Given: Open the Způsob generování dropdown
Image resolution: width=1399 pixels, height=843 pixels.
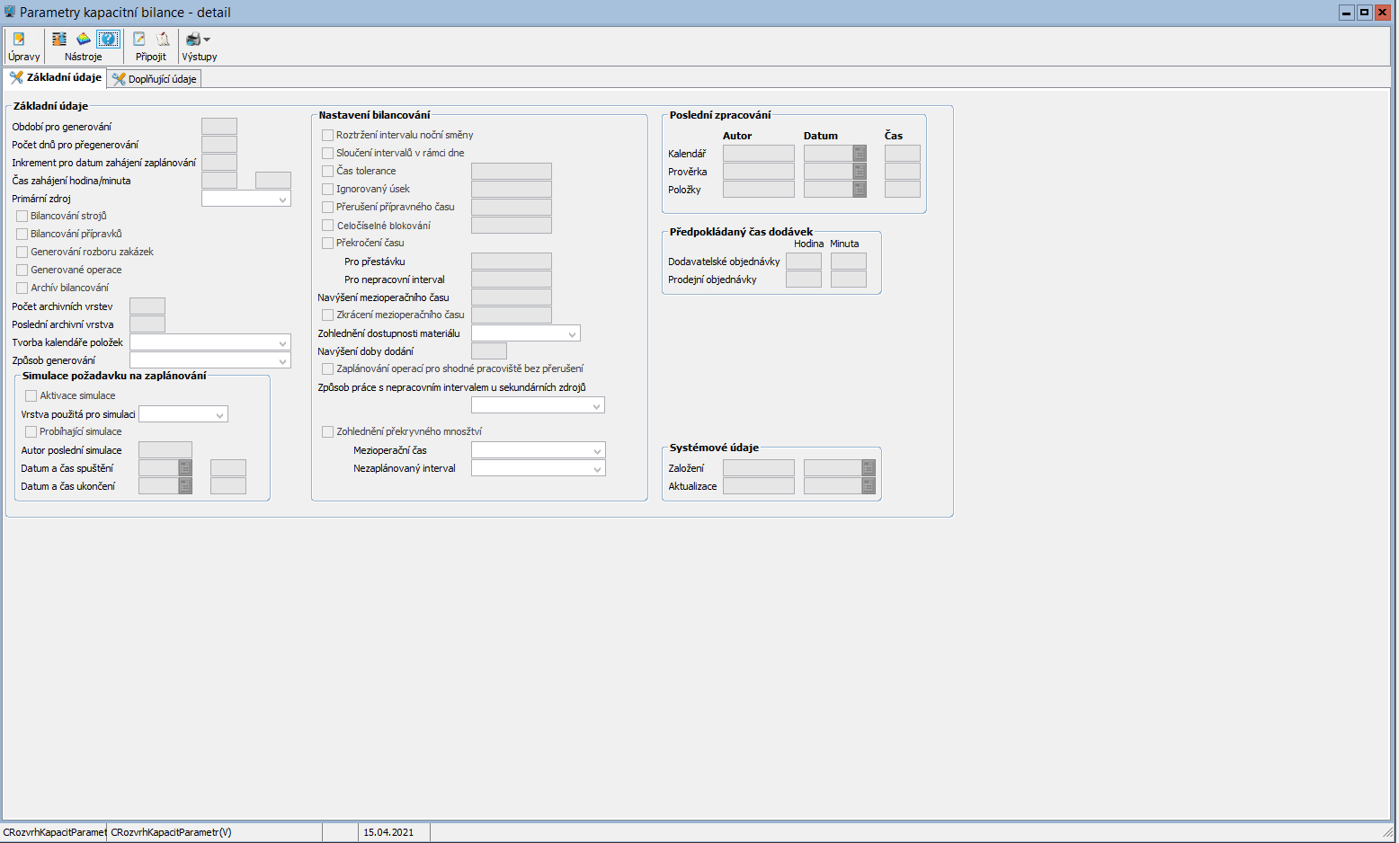Looking at the screenshot, I should pyautogui.click(x=282, y=361).
